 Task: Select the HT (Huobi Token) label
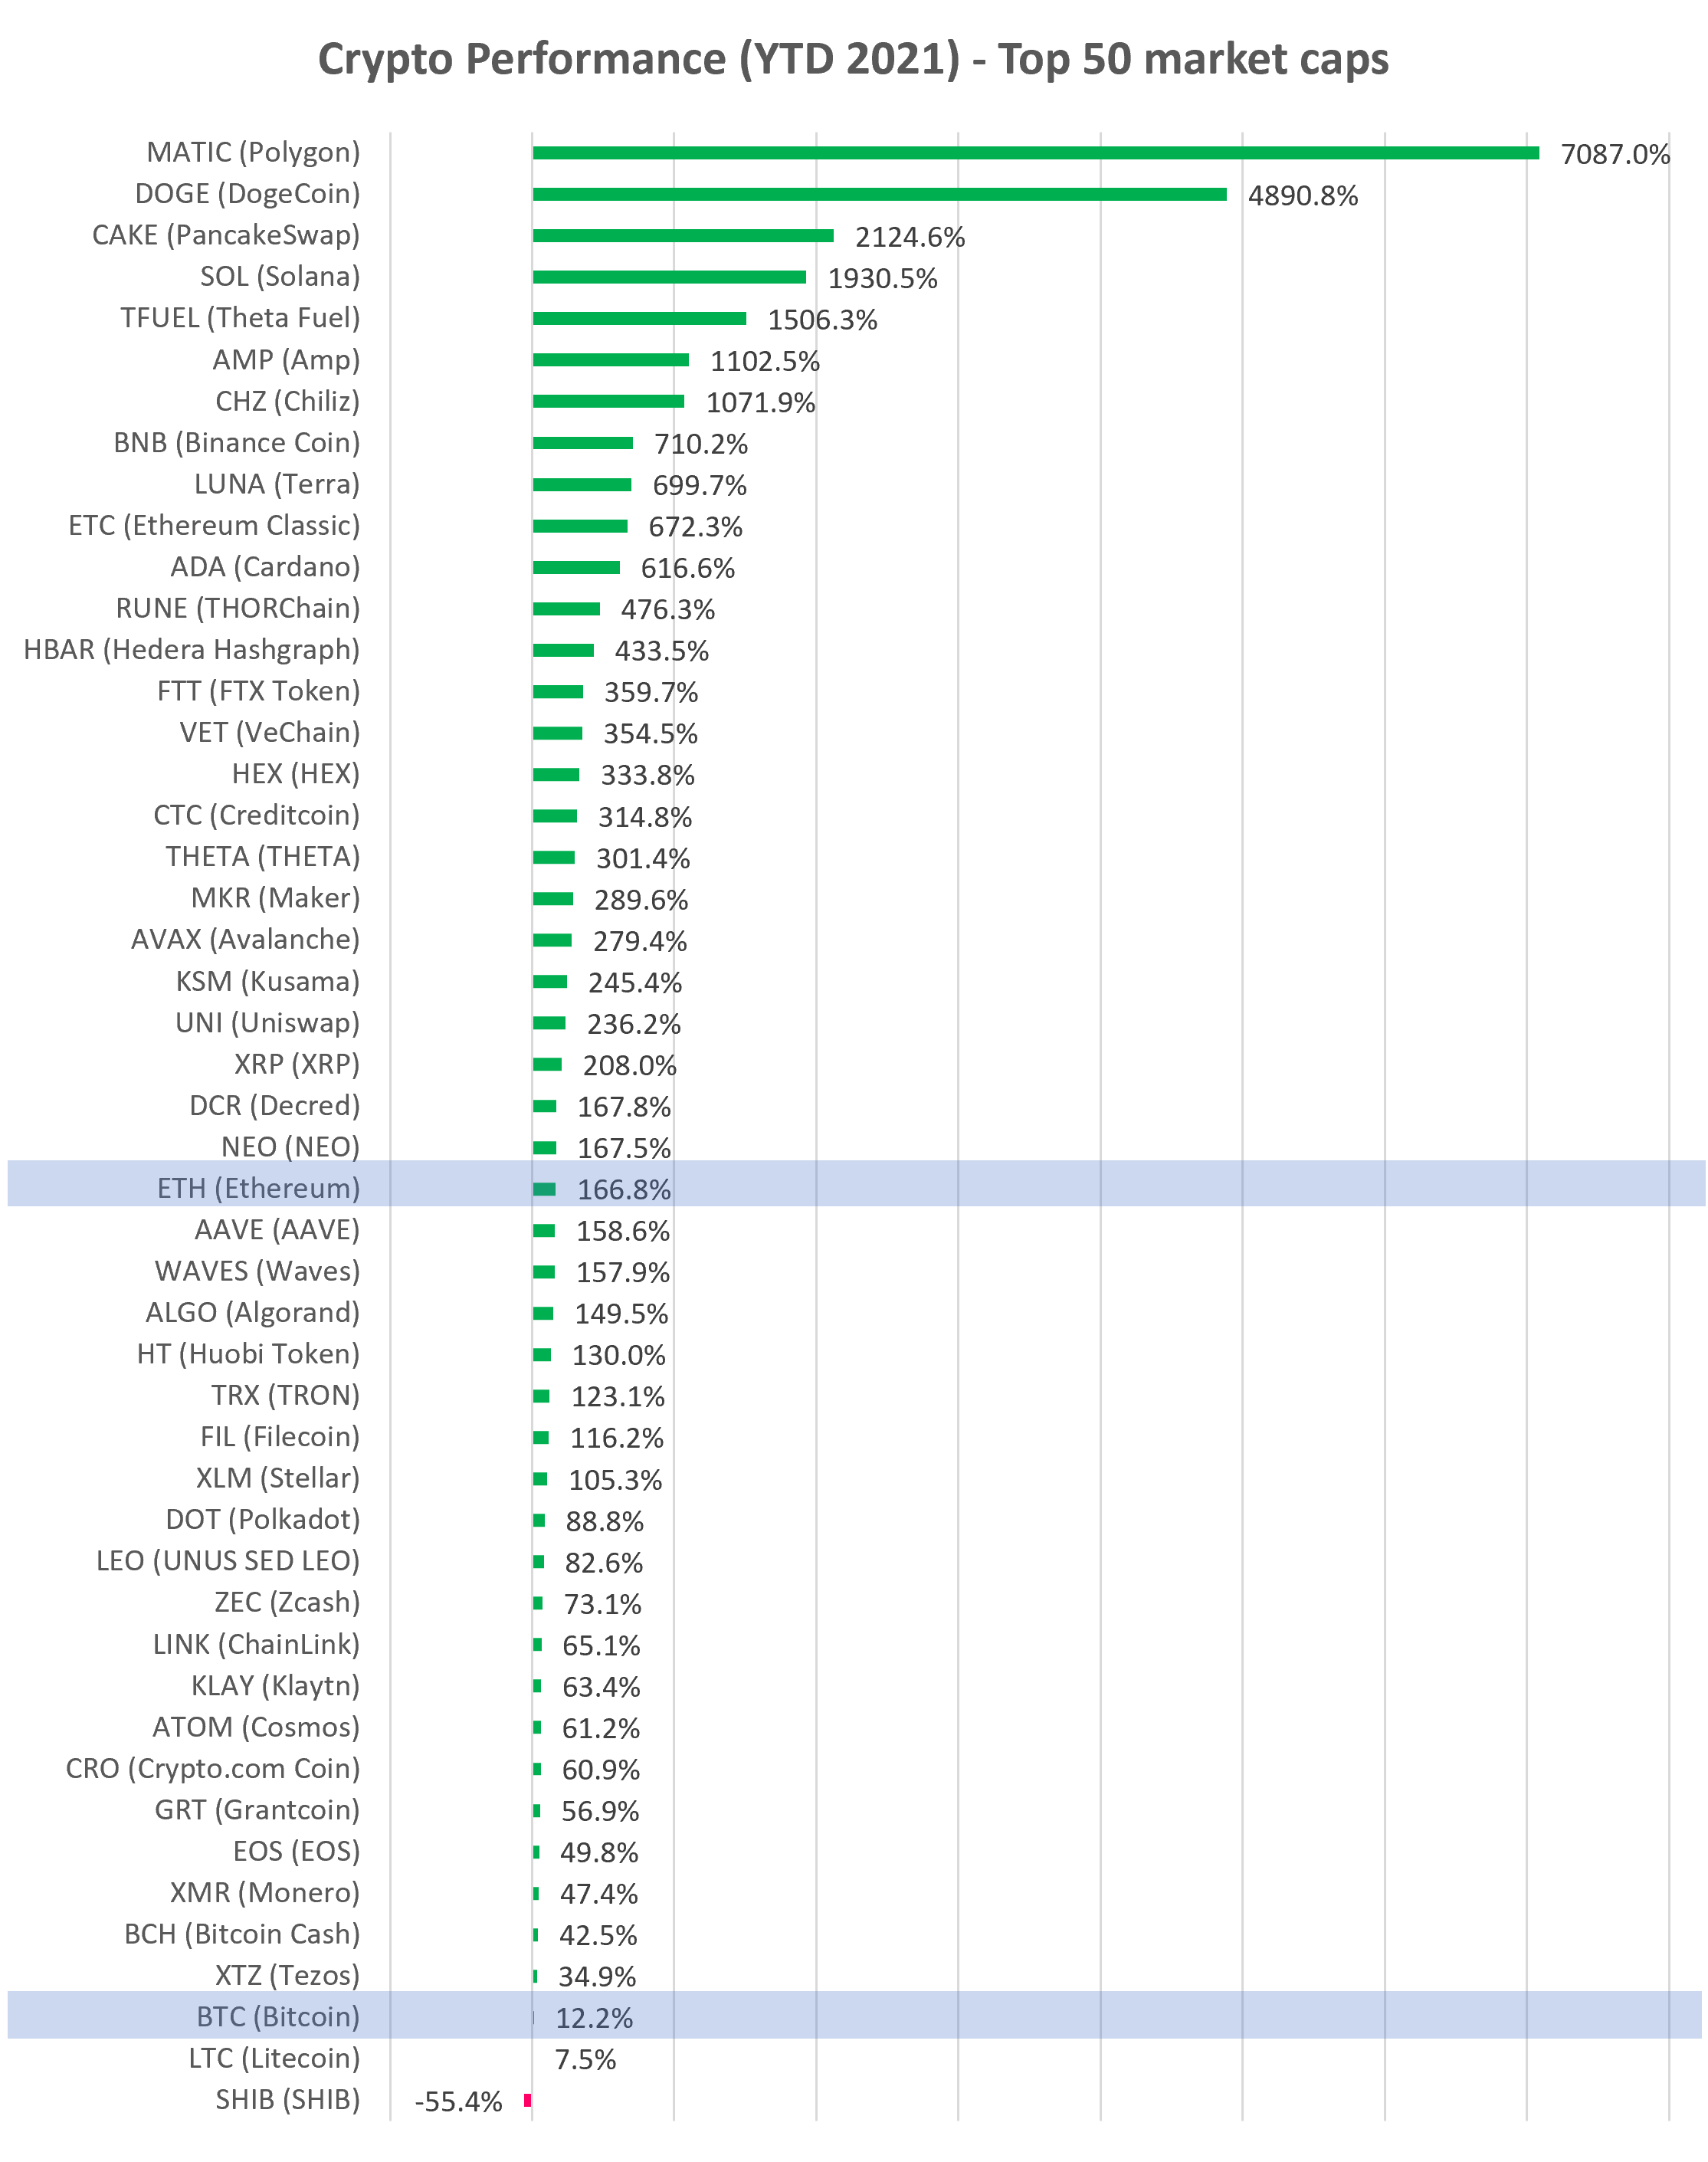coord(248,1354)
